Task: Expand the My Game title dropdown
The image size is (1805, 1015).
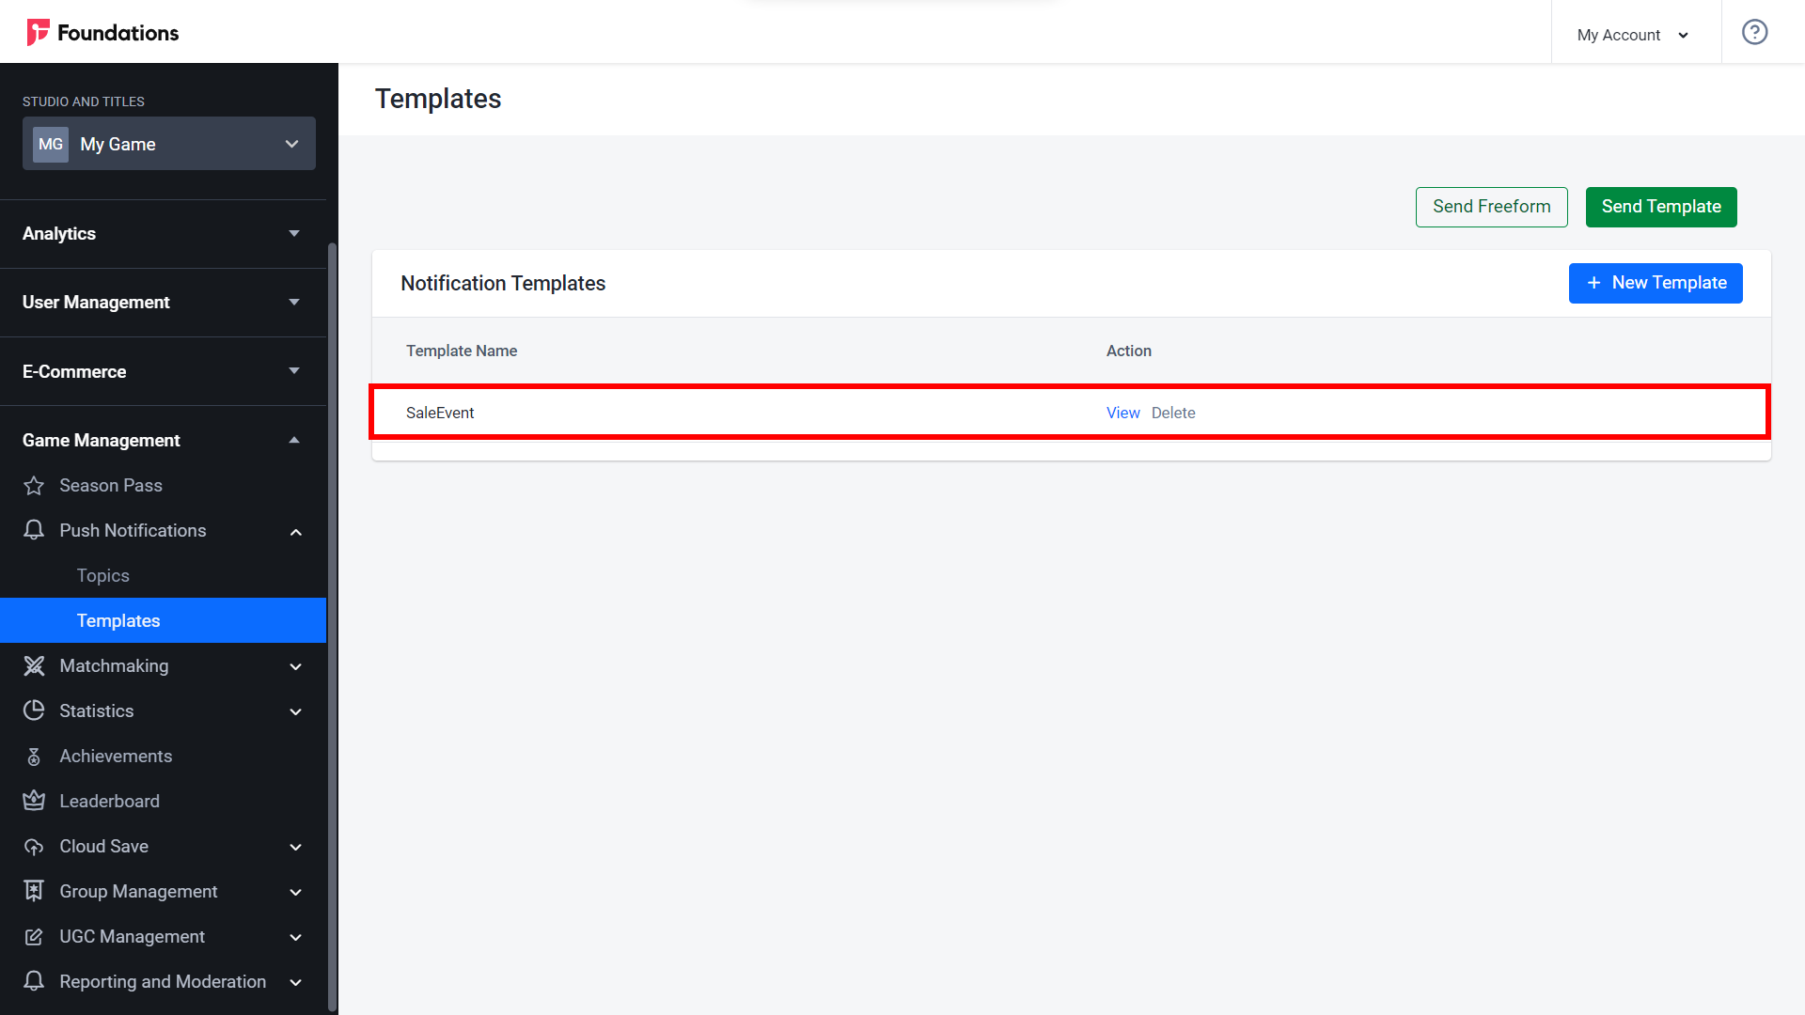Action: coord(291,144)
